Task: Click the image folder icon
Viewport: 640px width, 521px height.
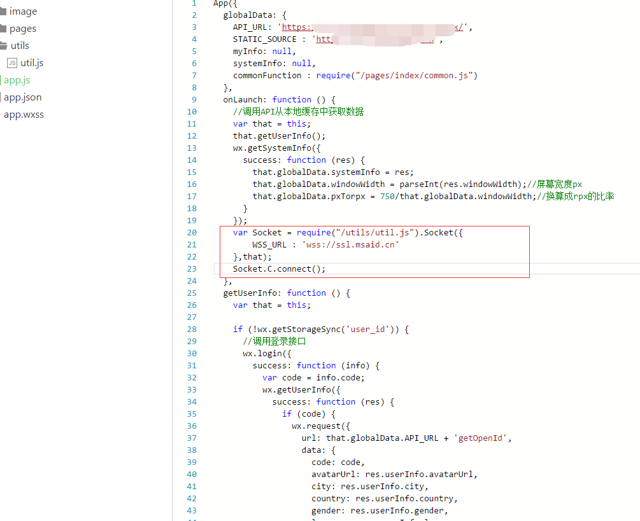Action: point(3,11)
